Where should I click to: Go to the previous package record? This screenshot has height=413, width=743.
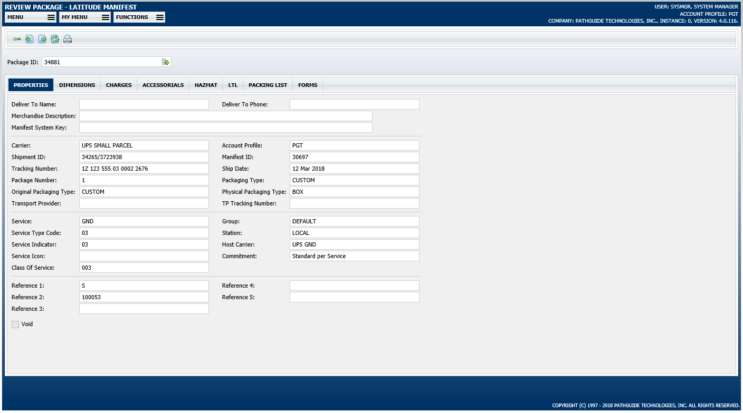(x=29, y=38)
